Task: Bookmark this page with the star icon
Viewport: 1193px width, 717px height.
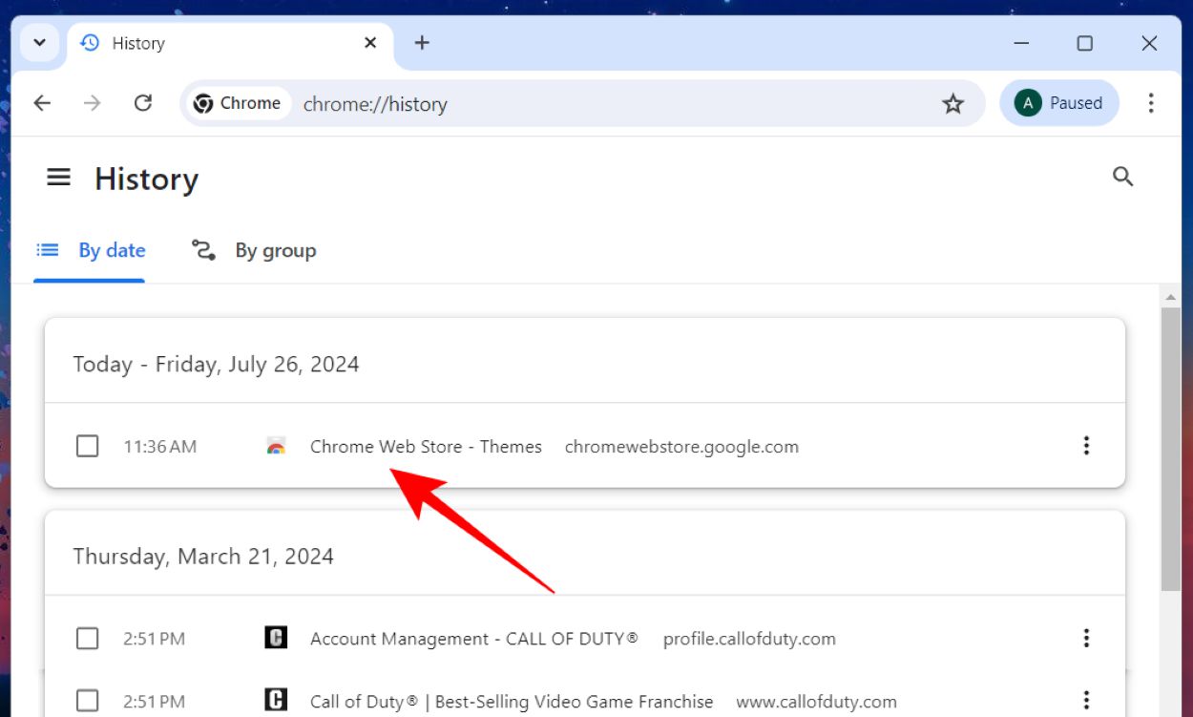Action: click(952, 104)
